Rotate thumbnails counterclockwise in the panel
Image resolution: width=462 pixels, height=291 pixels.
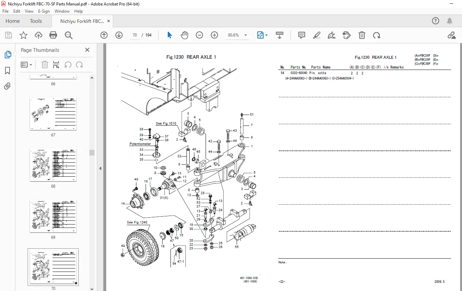[x=68, y=64]
